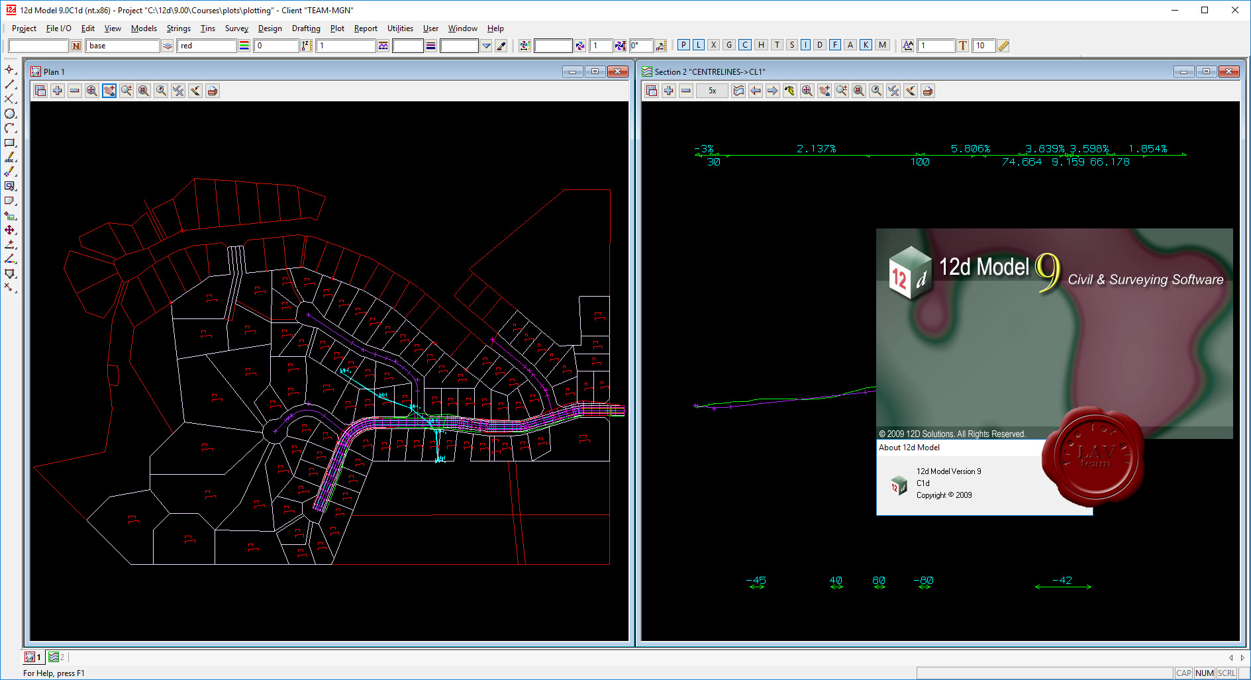The height and width of the screenshot is (680, 1251).
Task: Click the Section 2 profile string icon
Action: (738, 91)
